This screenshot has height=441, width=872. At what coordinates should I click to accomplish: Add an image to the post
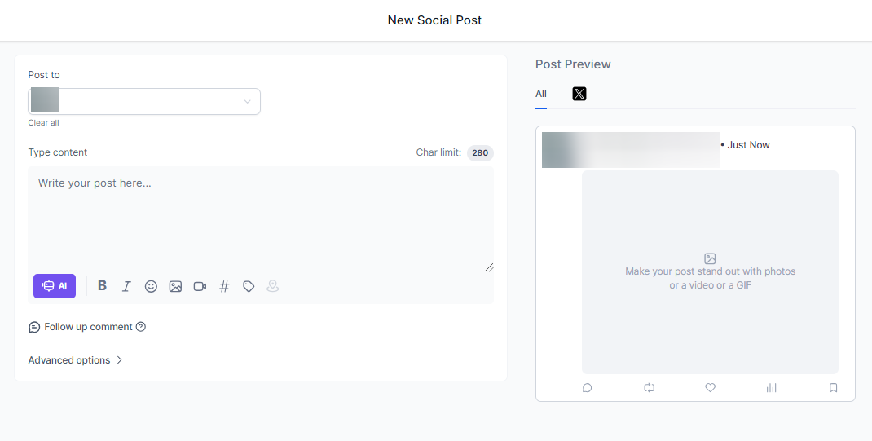[x=175, y=286]
